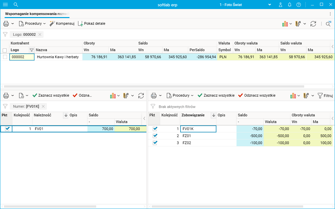335x209 pixels.
Task: Click Zaznacz wszystkie in liabilities panel
Action: [216, 95]
